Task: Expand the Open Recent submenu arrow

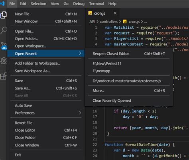Action: pos(80,53)
